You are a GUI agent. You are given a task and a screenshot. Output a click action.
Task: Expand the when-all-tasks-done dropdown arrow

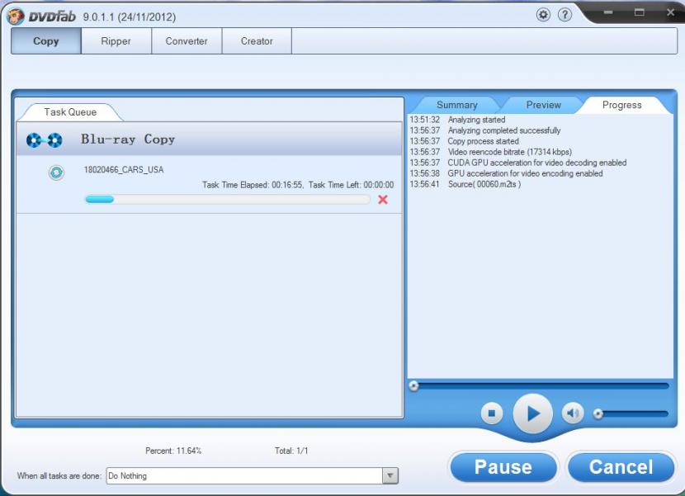coord(390,475)
